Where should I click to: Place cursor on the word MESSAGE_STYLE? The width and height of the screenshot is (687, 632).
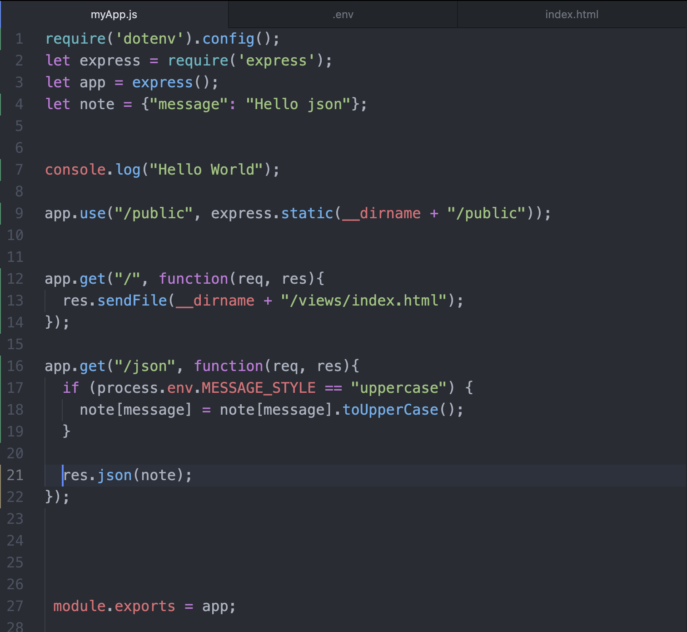(x=258, y=387)
